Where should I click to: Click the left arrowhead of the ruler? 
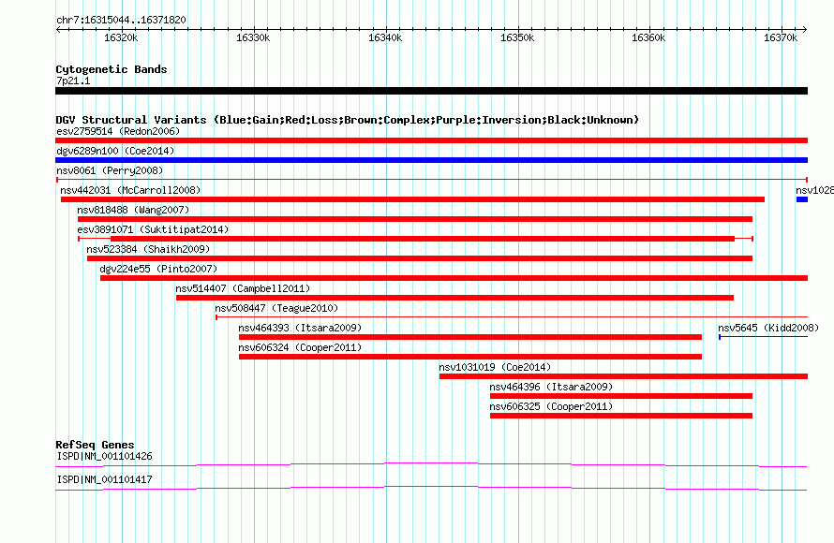point(58,30)
